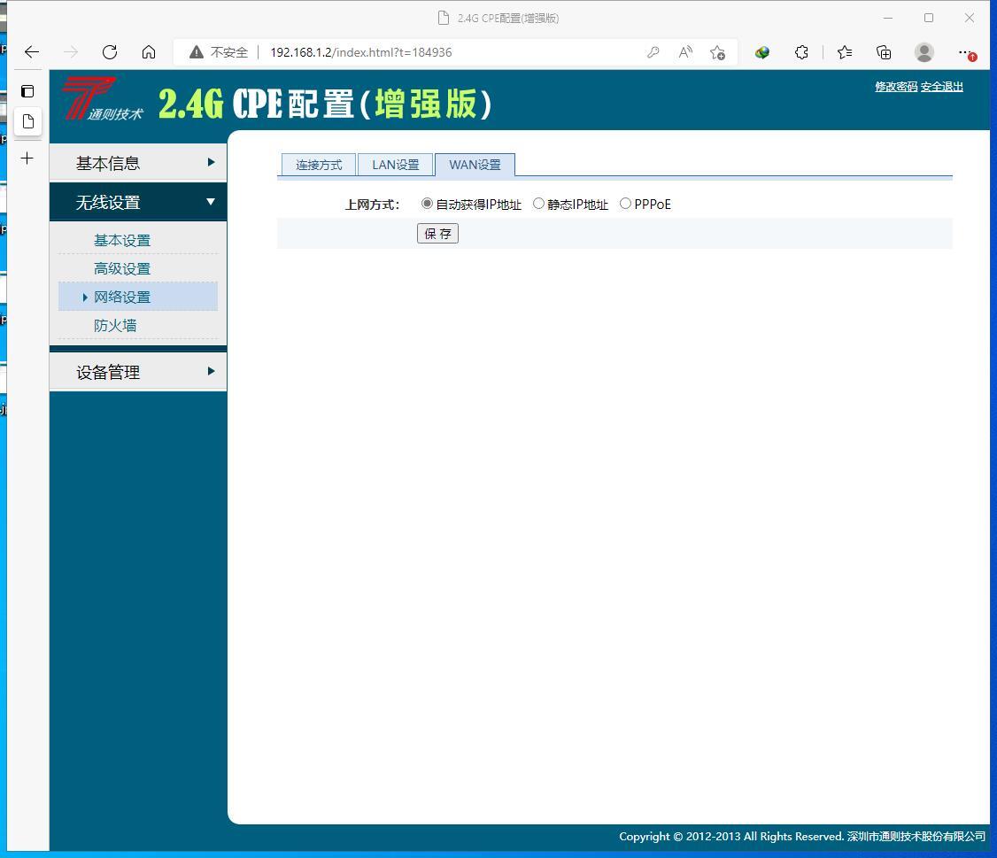Activate the Read aloud icon

(684, 52)
